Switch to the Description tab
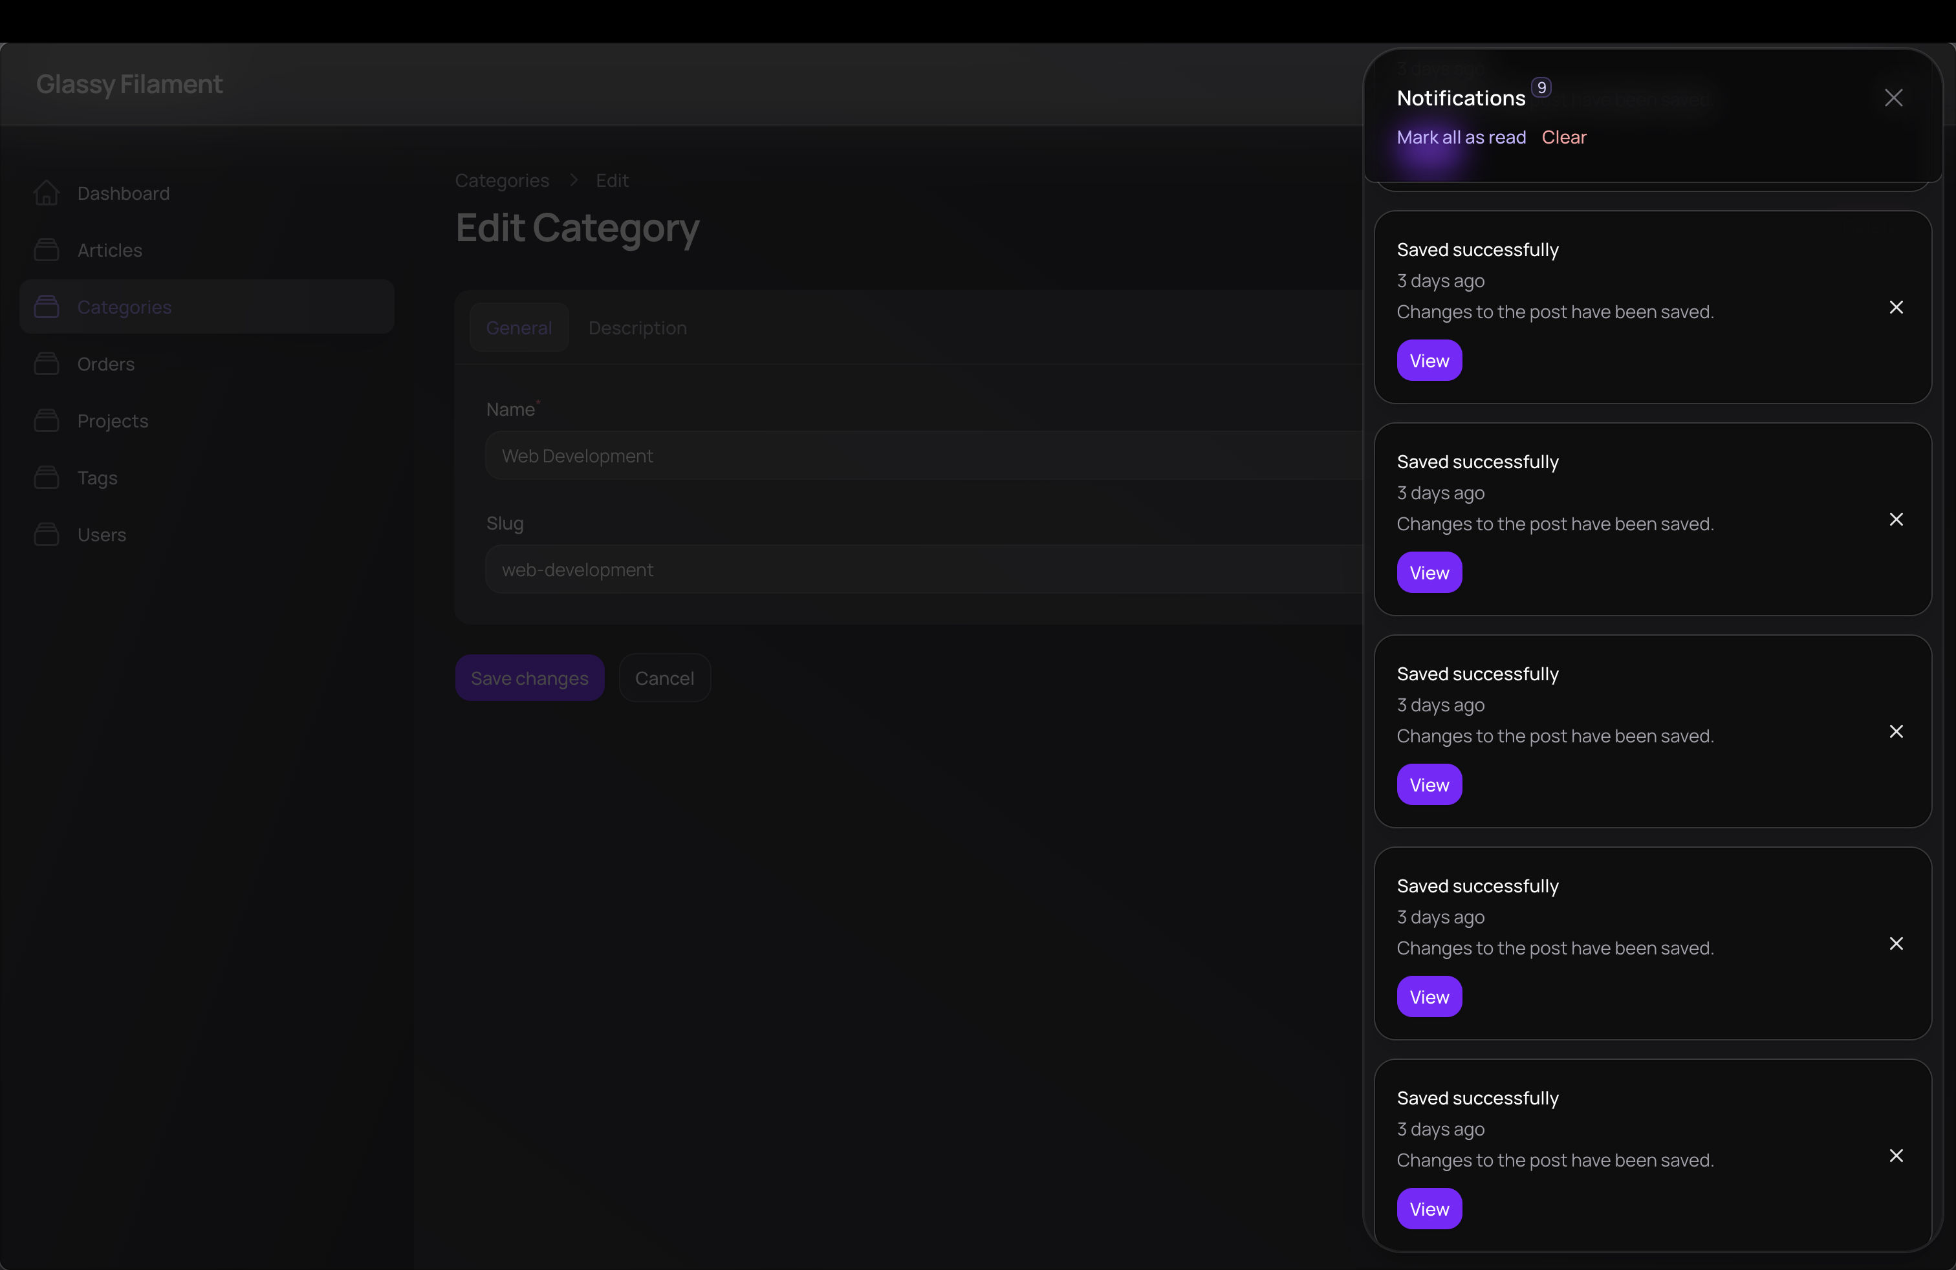Viewport: 1956px width, 1270px height. point(638,328)
